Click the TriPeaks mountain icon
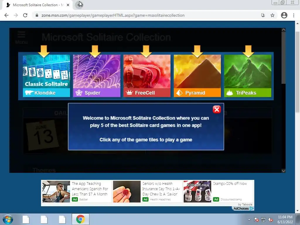Image resolution: width=300 pixels, height=225 pixels. (x=230, y=93)
